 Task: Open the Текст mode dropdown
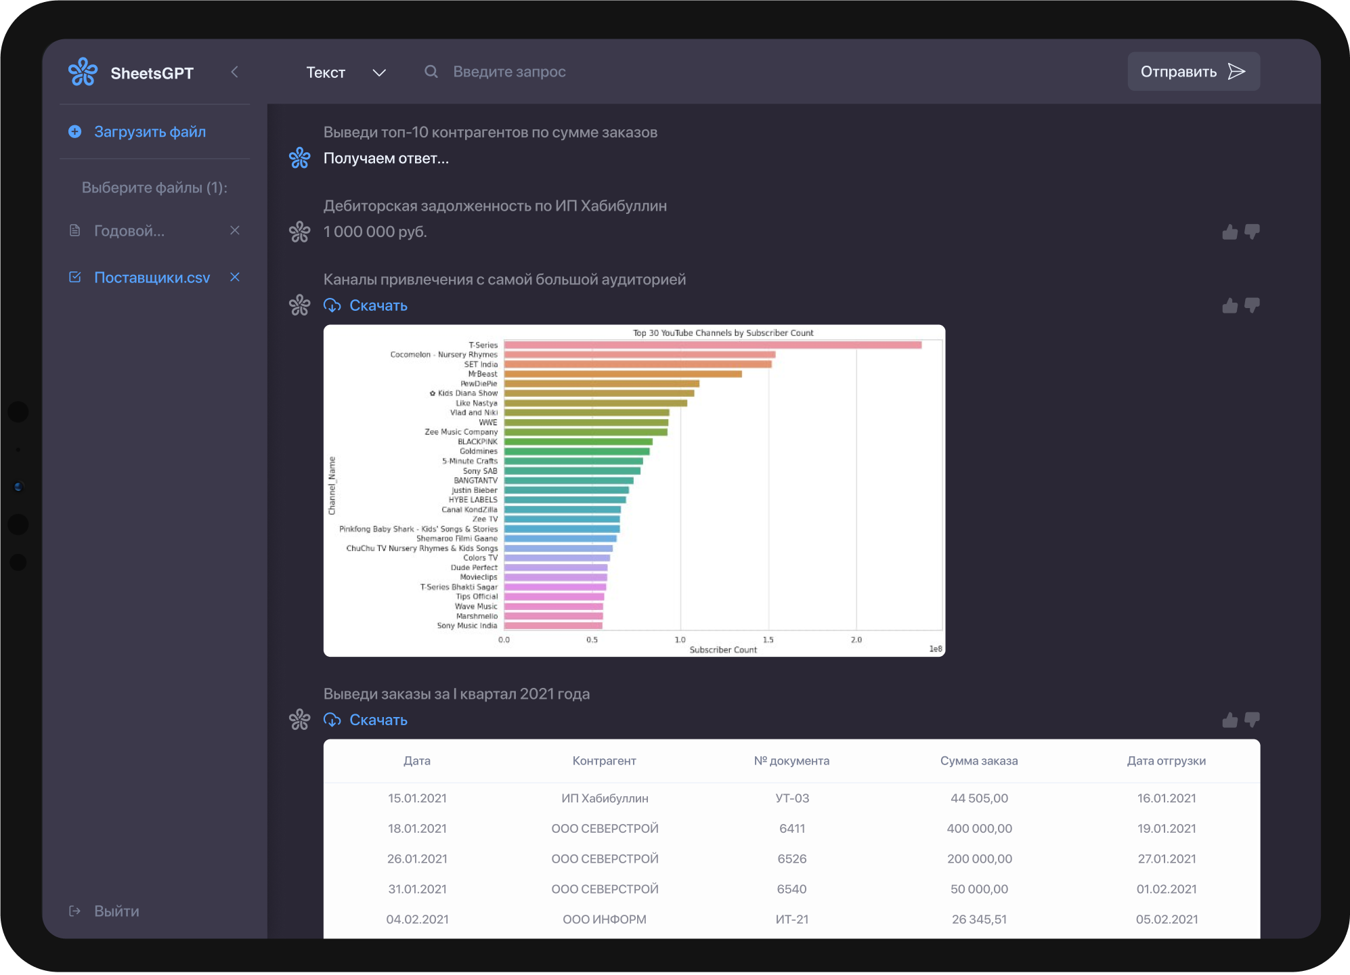345,72
